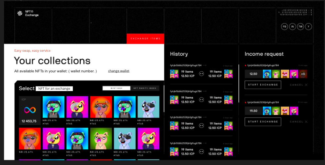Select the pink pug on green NFT in the collection grid
Image resolution: width=325 pixels, height=165 pixels.
[101, 138]
